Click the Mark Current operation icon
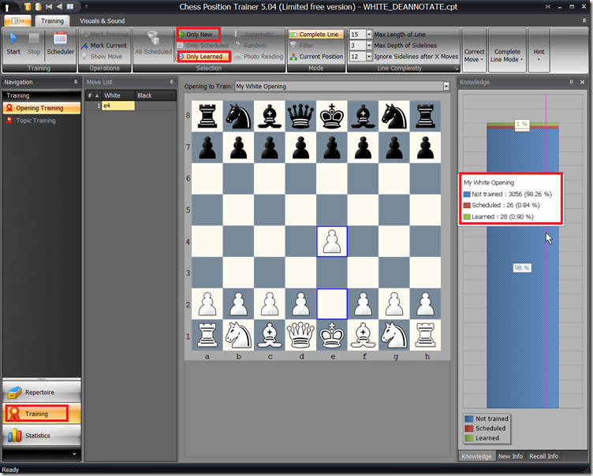The width and height of the screenshot is (593, 476). [84, 46]
